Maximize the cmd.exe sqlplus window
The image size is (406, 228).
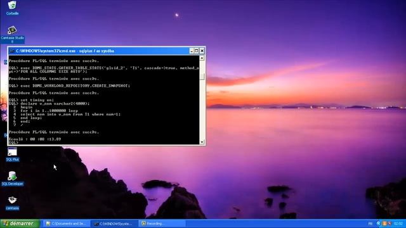[197, 51]
